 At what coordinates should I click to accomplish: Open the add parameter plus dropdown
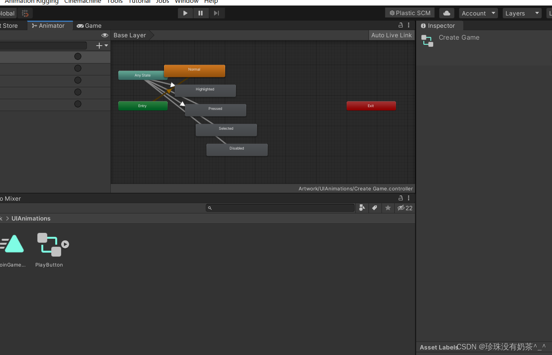click(102, 46)
